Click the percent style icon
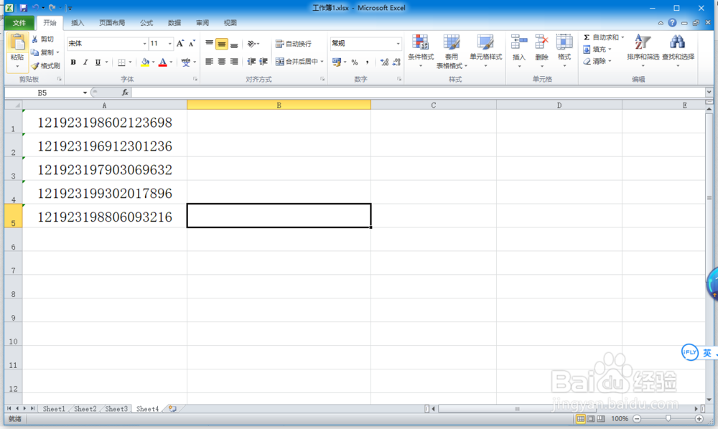The height and width of the screenshot is (429, 718). point(355,62)
